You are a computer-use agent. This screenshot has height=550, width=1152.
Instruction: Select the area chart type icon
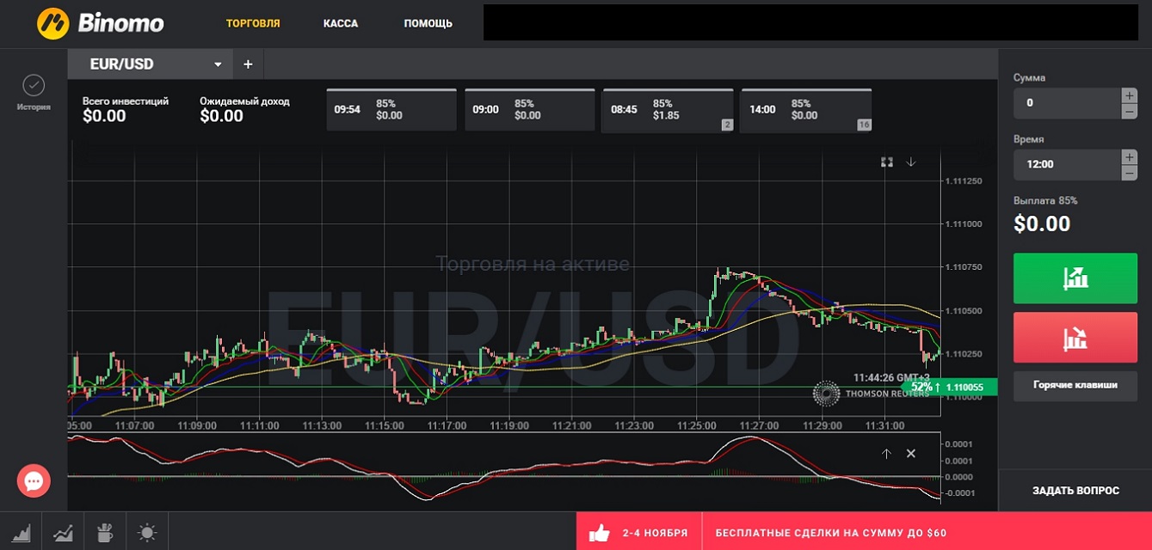click(21, 532)
